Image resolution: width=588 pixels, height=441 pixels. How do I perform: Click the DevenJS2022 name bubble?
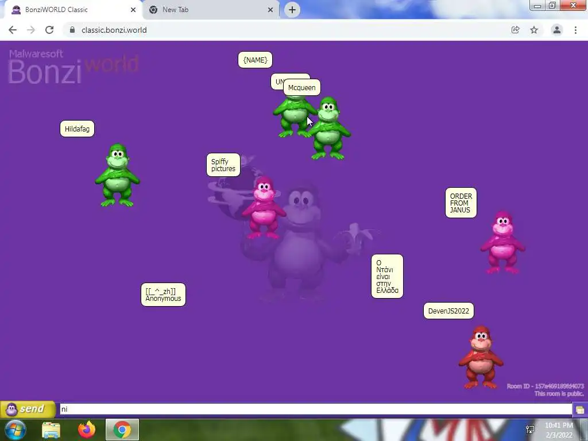pos(448,311)
